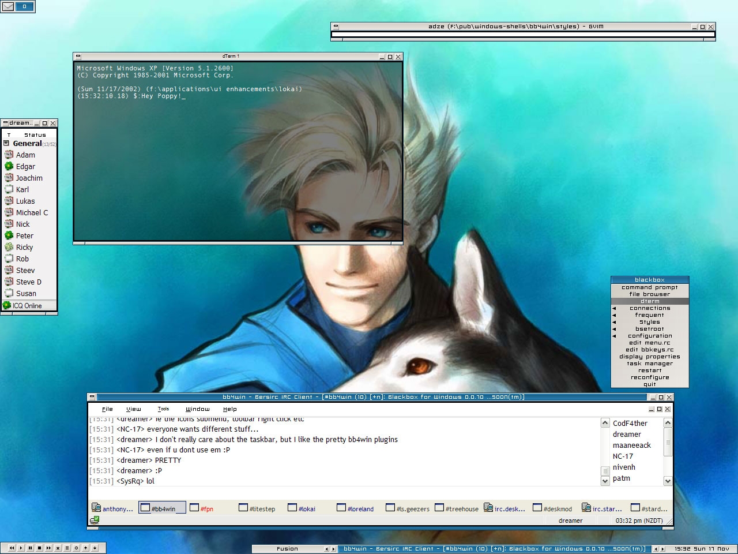Click Adam's N/A status icon in the ICQ list
This screenshot has height=554, width=738.
[x=9, y=155]
